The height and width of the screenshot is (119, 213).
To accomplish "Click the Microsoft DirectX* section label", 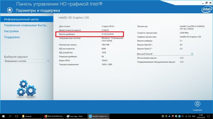I will pyautogui.click(x=145, y=54).
